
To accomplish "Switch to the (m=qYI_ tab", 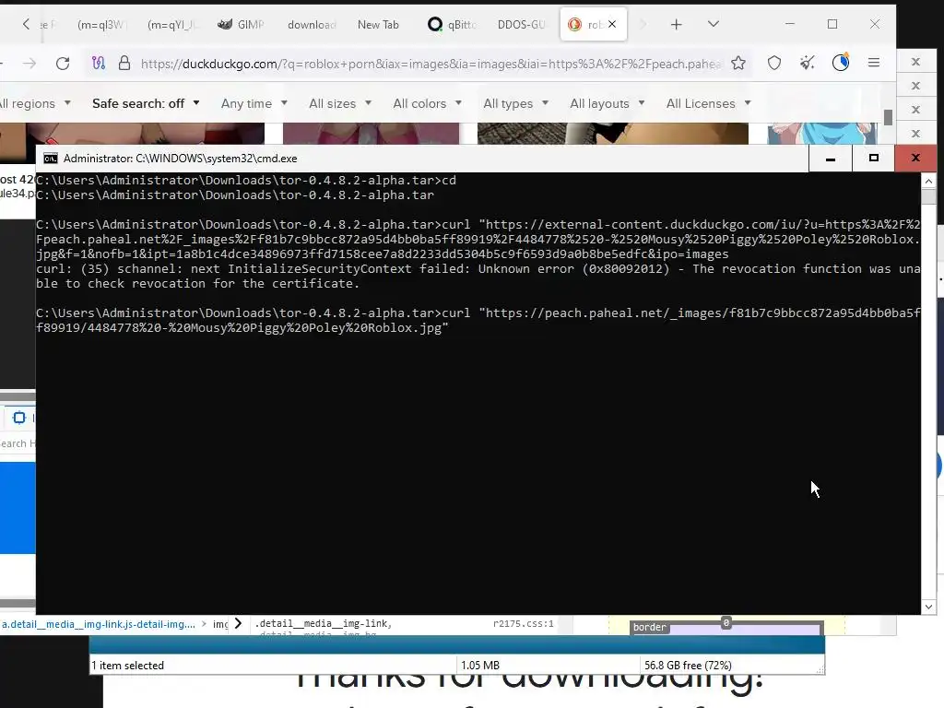I will tap(171, 25).
